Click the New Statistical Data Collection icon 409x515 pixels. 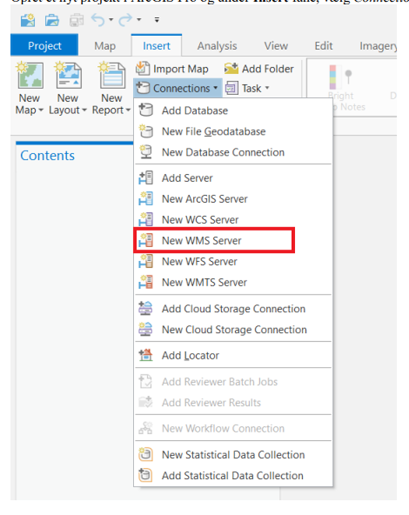[x=145, y=454]
